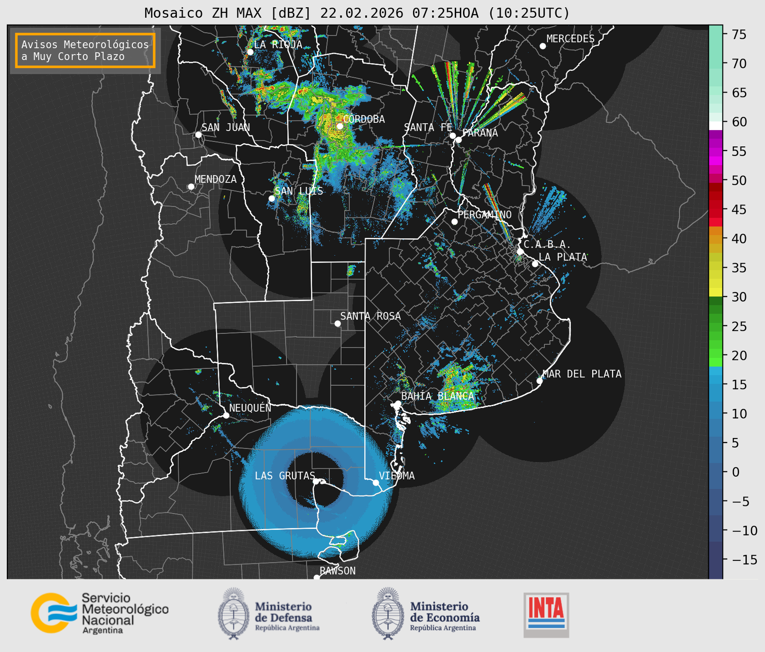Viewport: 765px width, 652px height.
Task: Click the Ministerio de Defensa emblem
Action: point(234,613)
